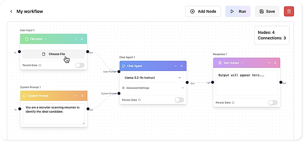Click the Chat Agent node's Out port

187,82
